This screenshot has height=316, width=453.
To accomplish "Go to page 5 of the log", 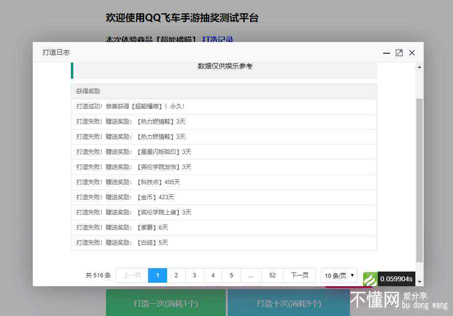I will click(231, 275).
